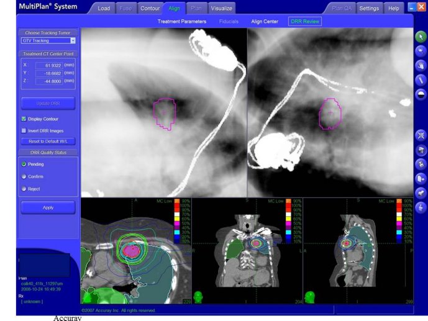Click the left DRR image tumor contour
The width and height of the screenshot is (428, 321).
tap(164, 114)
